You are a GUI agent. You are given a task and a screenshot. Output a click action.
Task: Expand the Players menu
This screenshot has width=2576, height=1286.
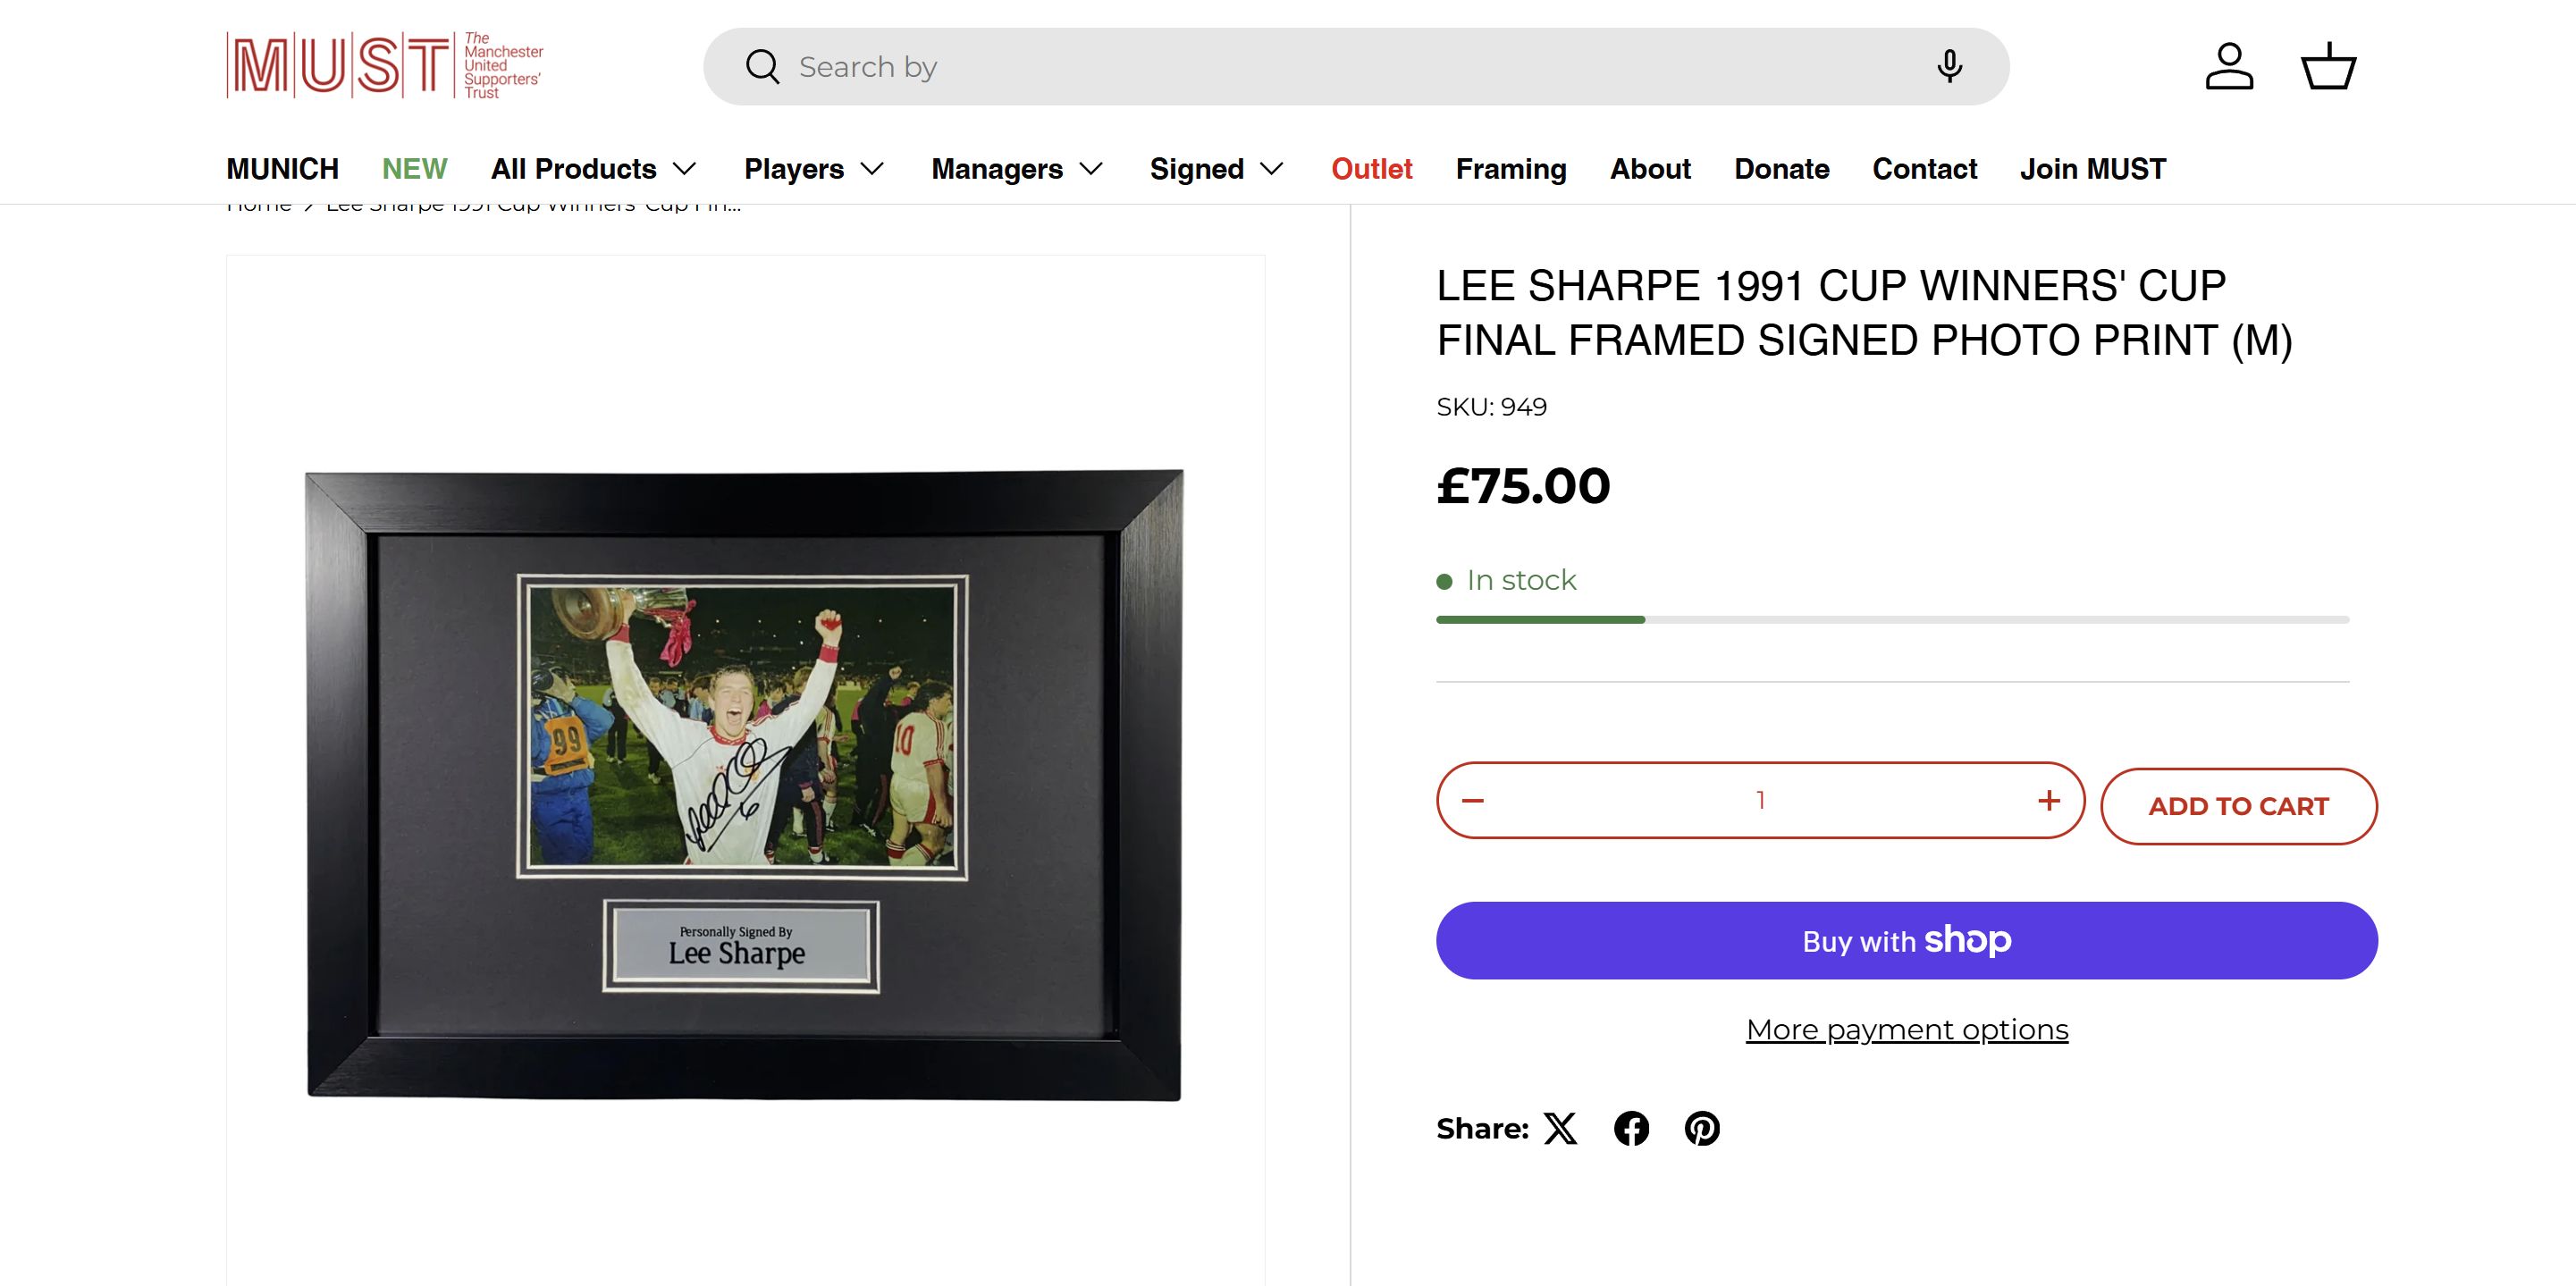click(814, 169)
